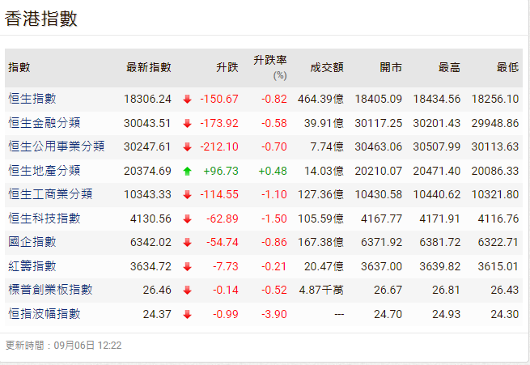The height and width of the screenshot is (365, 530).
Task: Click the 最高 column header
Action: tap(450, 68)
